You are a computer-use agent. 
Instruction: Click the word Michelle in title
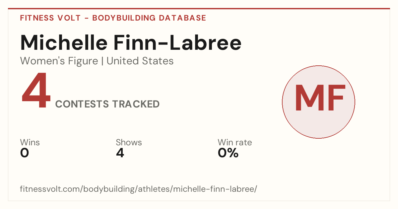click(64, 42)
